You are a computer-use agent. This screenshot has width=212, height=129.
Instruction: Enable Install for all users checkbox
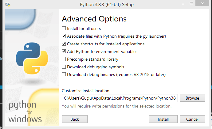[64, 28]
